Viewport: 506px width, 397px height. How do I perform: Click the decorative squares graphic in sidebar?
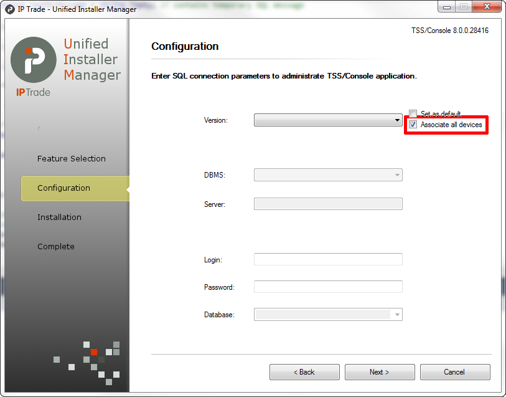(87, 363)
